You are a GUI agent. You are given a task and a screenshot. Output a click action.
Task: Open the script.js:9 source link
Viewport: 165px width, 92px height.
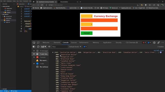(x=159, y=50)
